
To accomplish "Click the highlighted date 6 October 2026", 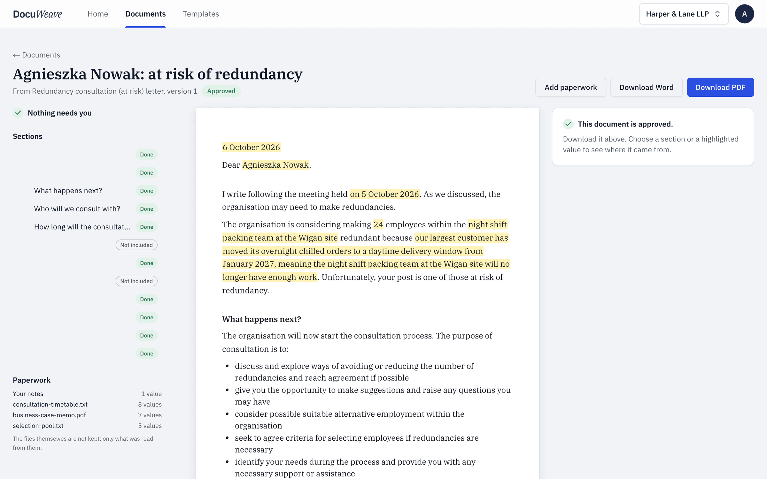I will point(251,147).
